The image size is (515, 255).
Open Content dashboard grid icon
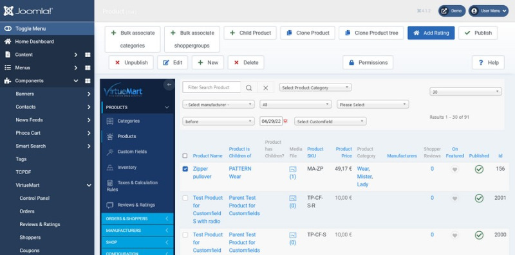click(x=88, y=55)
